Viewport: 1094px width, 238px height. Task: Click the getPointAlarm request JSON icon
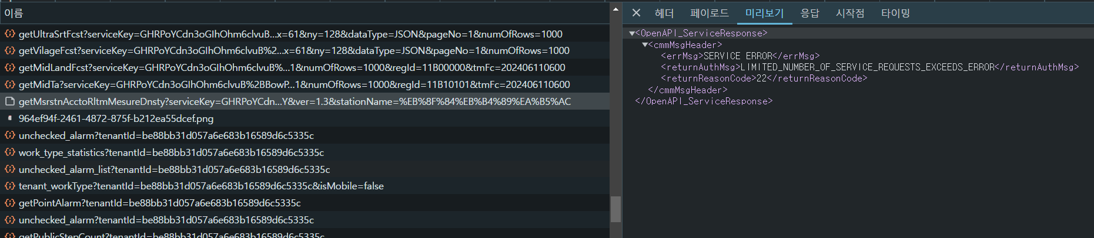tap(9, 203)
